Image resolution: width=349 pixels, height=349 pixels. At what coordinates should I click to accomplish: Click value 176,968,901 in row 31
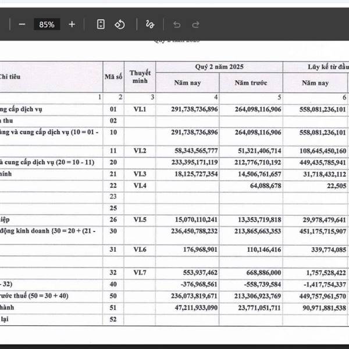pyautogui.click(x=200, y=250)
